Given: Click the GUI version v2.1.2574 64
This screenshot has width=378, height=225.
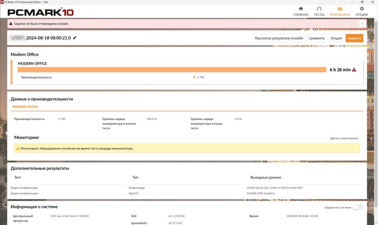Looking at the screenshot, I should (x=176, y=216).
